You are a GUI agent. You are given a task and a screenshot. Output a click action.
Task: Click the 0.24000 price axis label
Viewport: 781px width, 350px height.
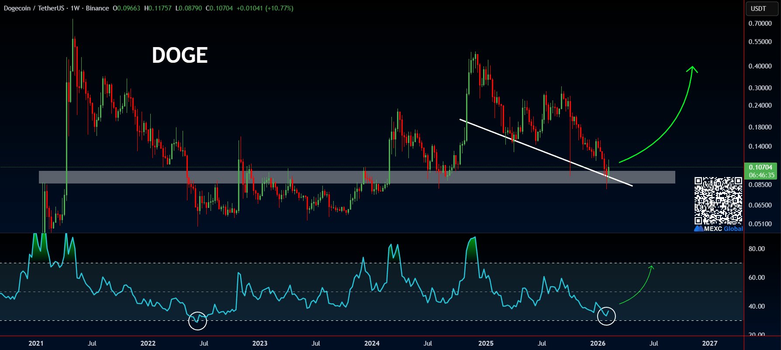coord(760,105)
